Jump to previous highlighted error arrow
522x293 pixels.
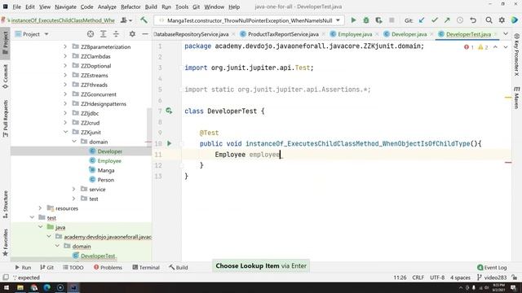495,47
